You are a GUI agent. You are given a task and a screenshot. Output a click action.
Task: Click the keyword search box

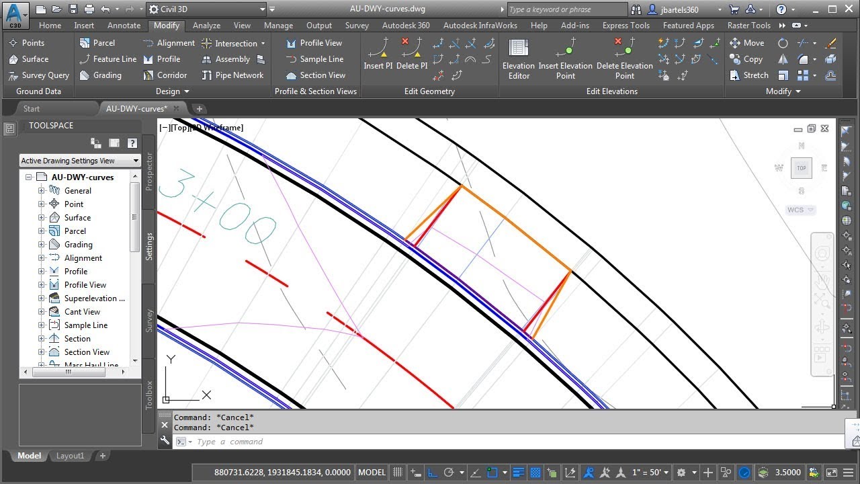[567, 9]
